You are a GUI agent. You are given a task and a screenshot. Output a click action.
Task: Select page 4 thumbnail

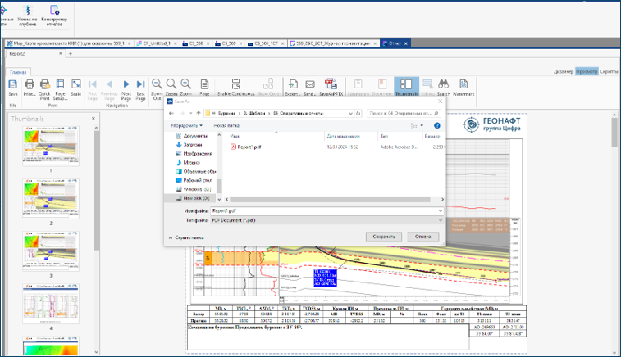tap(51, 304)
